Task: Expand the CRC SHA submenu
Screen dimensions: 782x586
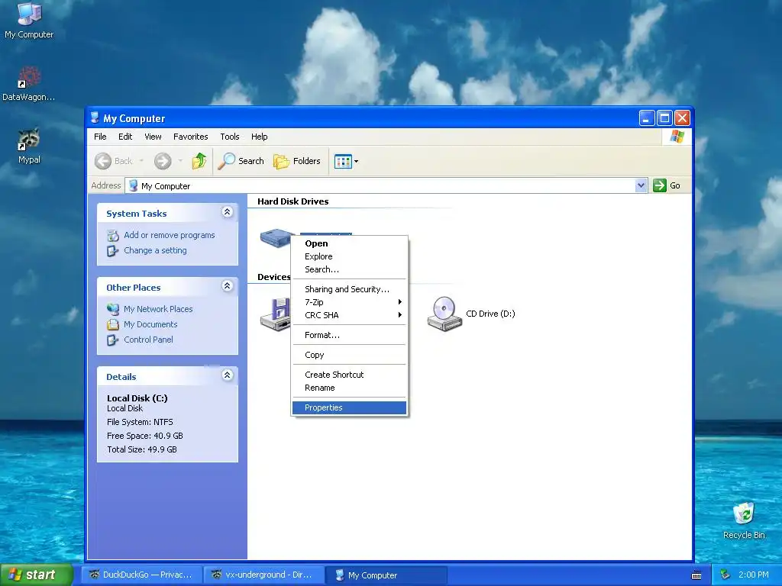Action: click(x=349, y=315)
